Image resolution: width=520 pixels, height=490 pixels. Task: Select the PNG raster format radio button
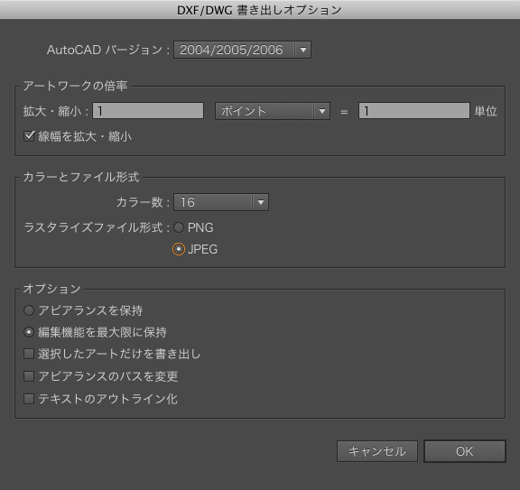[x=179, y=227]
